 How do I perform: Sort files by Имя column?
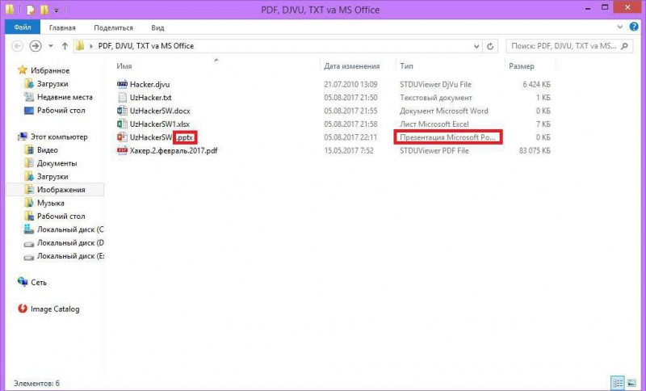(124, 66)
